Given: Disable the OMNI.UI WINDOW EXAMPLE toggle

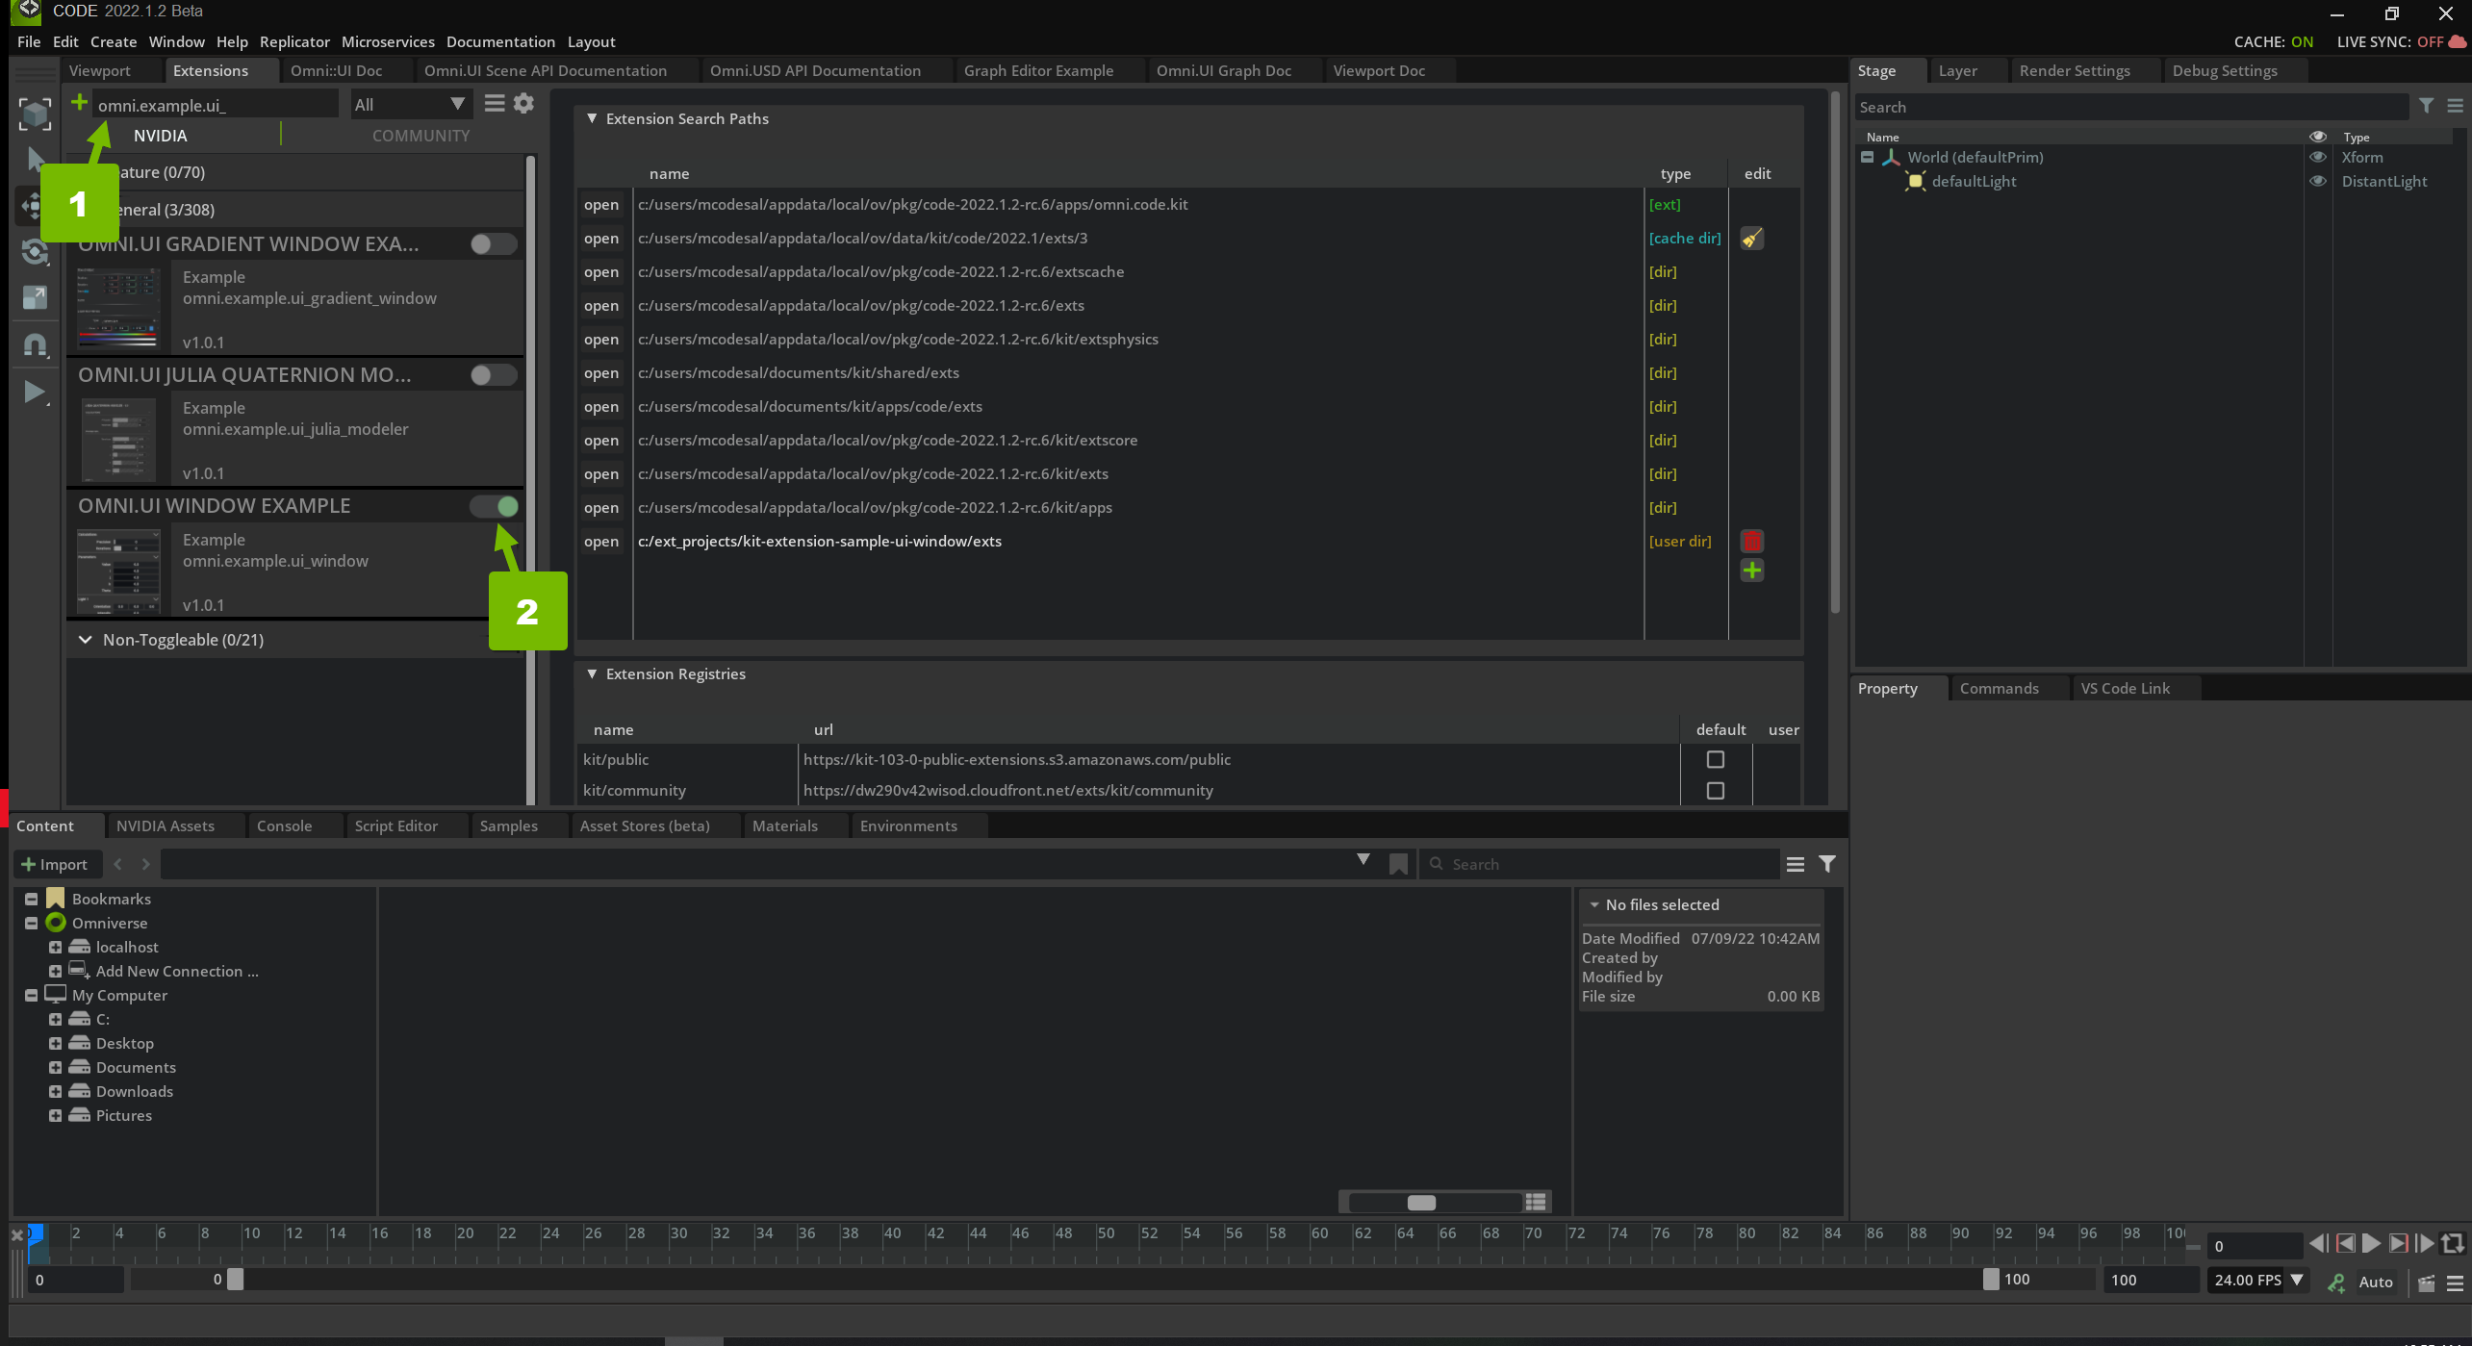Looking at the screenshot, I should [x=494, y=506].
